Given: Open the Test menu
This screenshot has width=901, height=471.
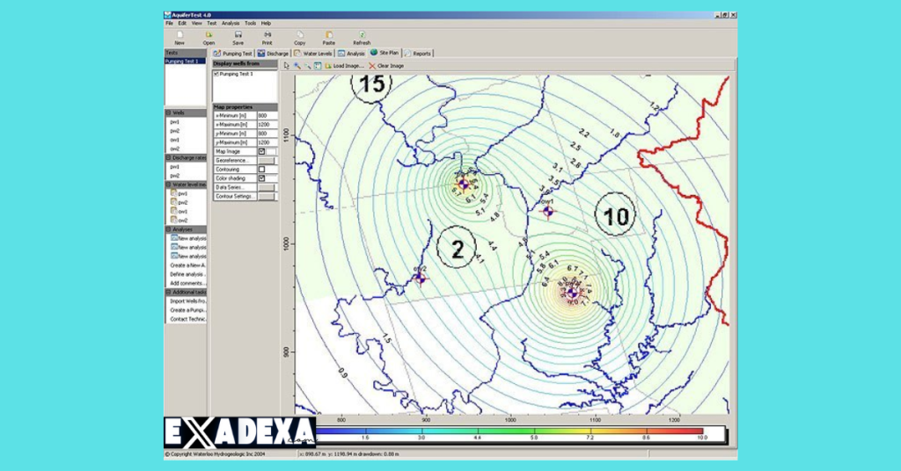Looking at the screenshot, I should click(x=211, y=24).
